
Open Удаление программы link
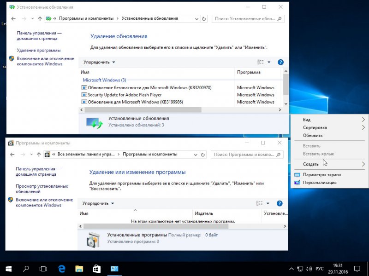click(x=39, y=50)
